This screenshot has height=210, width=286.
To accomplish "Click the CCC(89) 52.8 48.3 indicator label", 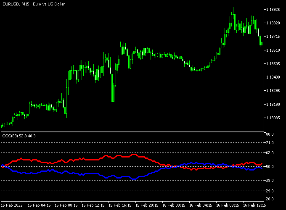I will tap(19, 136).
